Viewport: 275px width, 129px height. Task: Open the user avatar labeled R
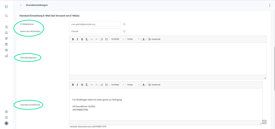(x=6, y=124)
